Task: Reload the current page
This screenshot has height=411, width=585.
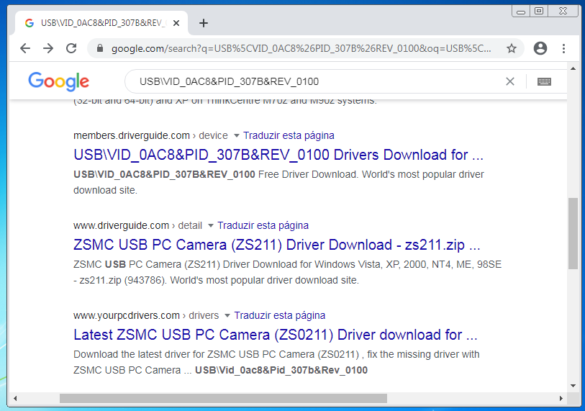Action: pos(71,48)
